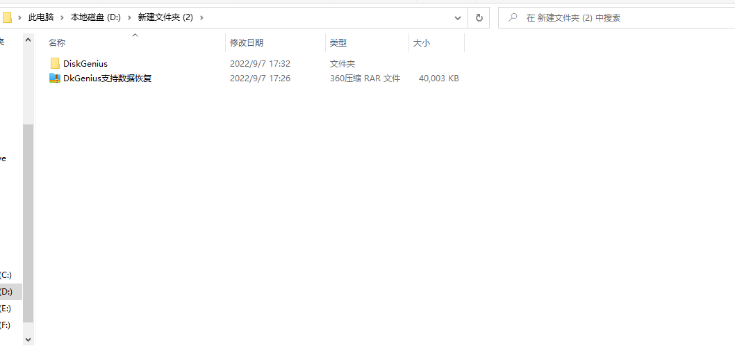The width and height of the screenshot is (735, 353).
Task: Select the (E:) drive in the sidebar
Action: coord(6,309)
